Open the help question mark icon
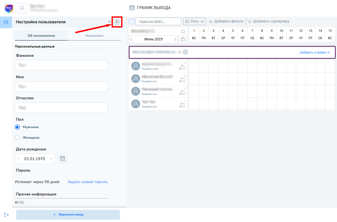The width and height of the screenshot is (337, 222). pos(131,21)
